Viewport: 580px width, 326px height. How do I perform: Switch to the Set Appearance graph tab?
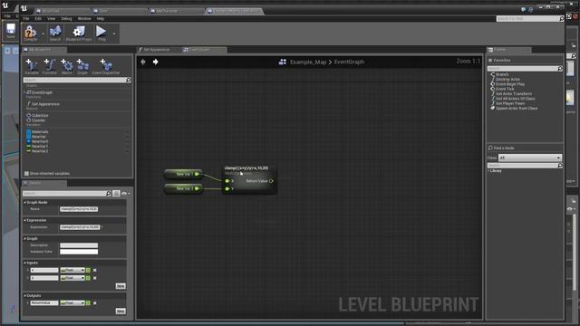coord(156,50)
